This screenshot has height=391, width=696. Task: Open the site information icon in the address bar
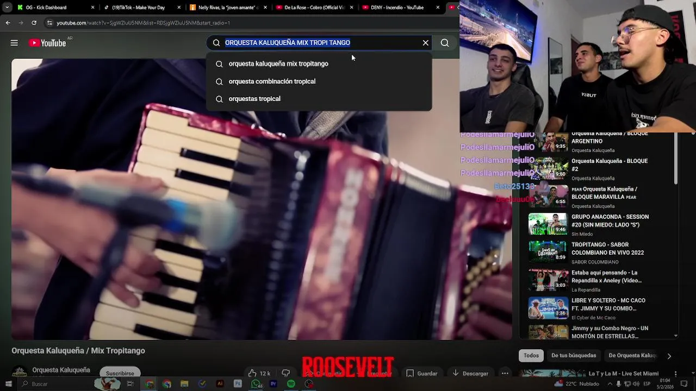tap(49, 23)
